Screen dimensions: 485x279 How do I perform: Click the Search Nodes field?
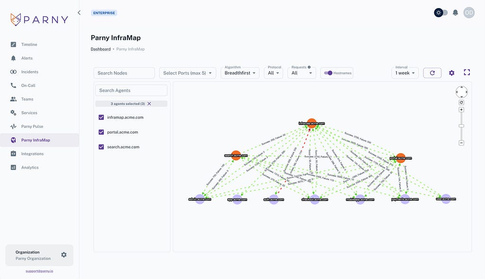tap(124, 73)
